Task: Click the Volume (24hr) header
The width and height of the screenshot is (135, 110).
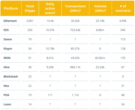Action: (x=100, y=8)
